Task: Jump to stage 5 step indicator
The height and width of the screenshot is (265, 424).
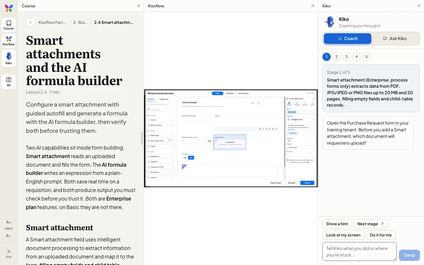Action: point(367,57)
